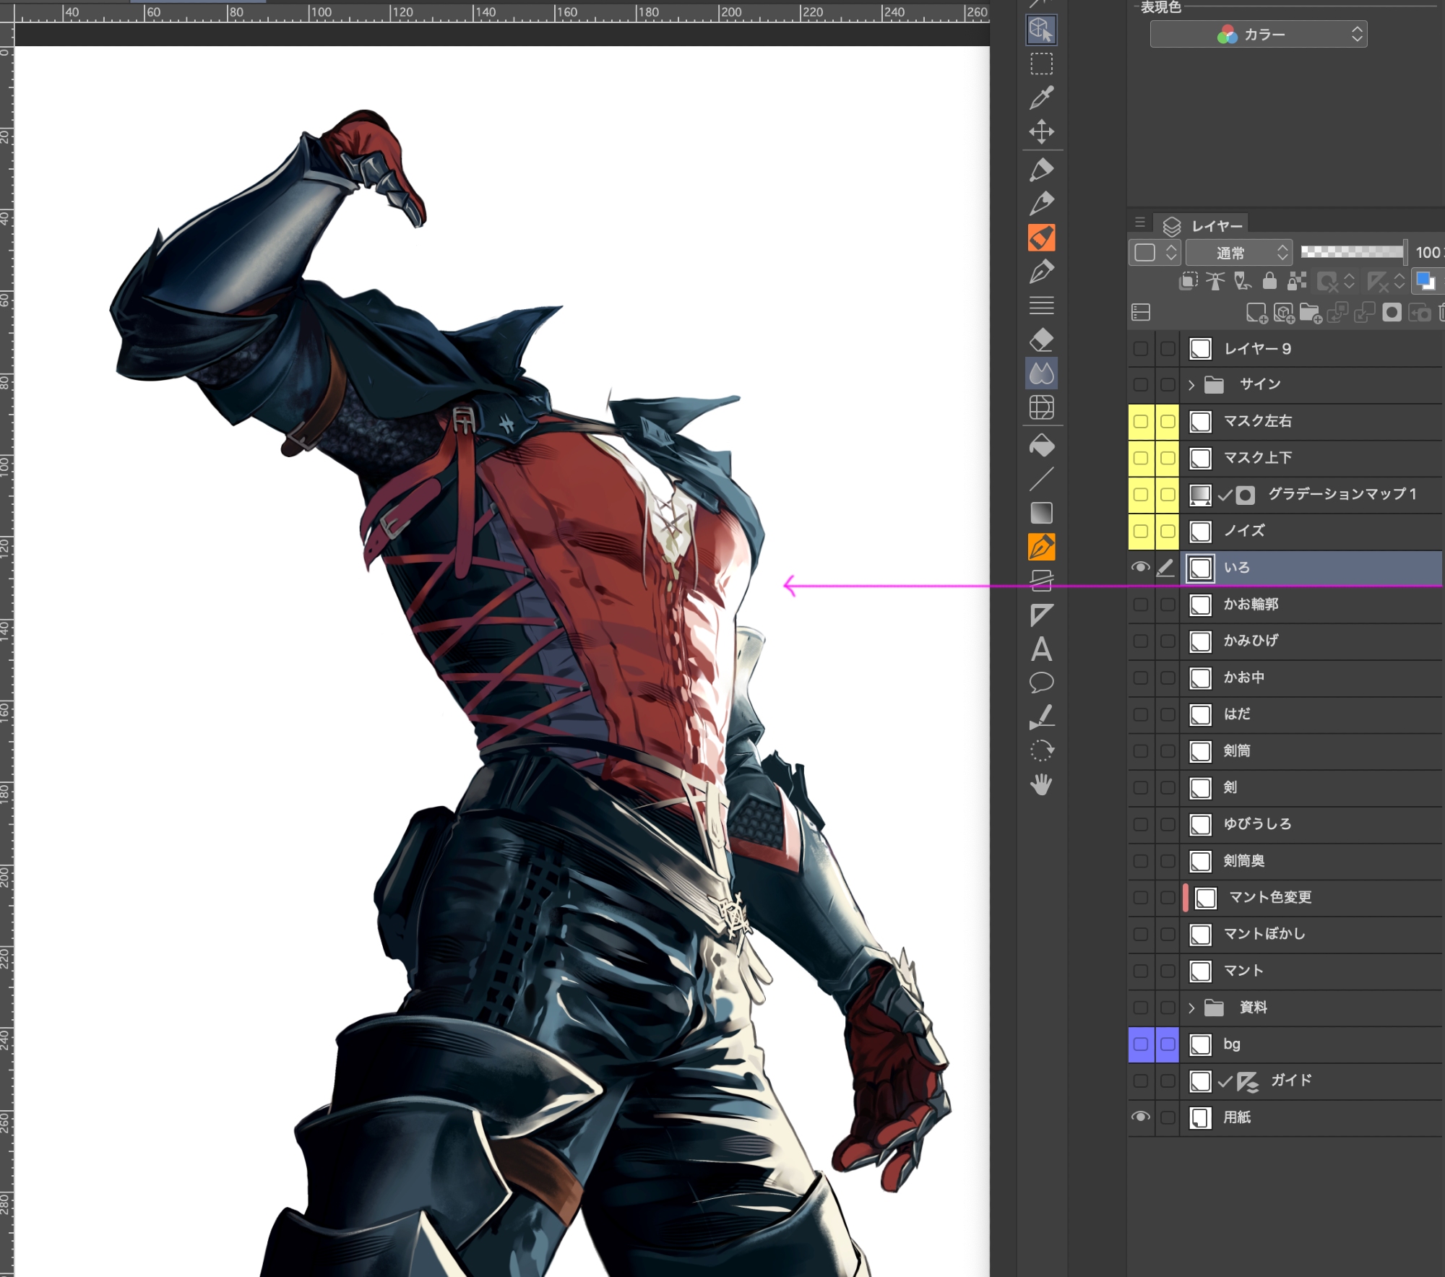Click the layer opacity slider
The width and height of the screenshot is (1445, 1277).
[x=1352, y=252]
